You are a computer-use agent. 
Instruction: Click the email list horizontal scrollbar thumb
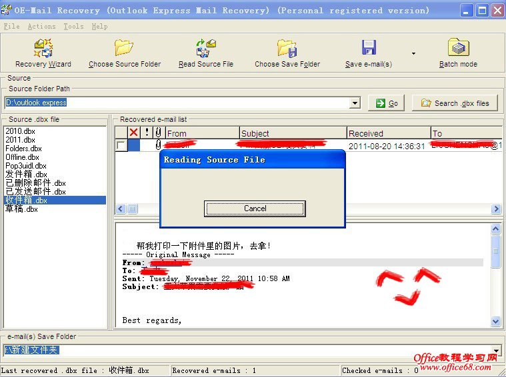click(x=133, y=208)
